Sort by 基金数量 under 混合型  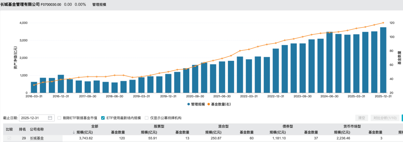(247, 132)
